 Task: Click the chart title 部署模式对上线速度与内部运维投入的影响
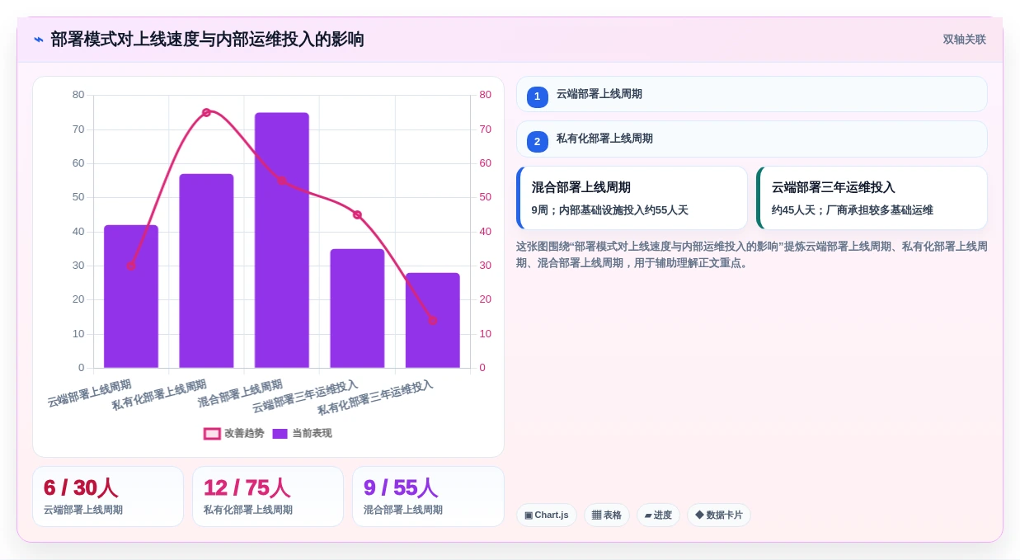tap(207, 40)
